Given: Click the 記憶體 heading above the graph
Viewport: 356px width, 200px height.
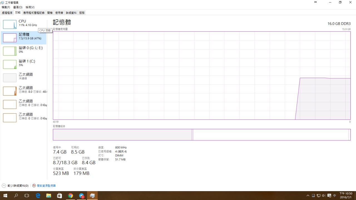Looking at the screenshot, I should click(62, 22).
